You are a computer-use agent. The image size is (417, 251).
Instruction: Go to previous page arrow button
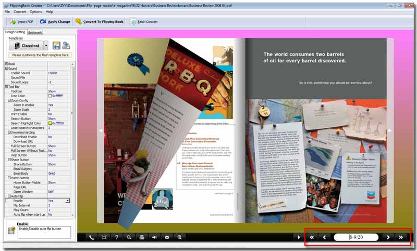pyautogui.click(x=324, y=237)
